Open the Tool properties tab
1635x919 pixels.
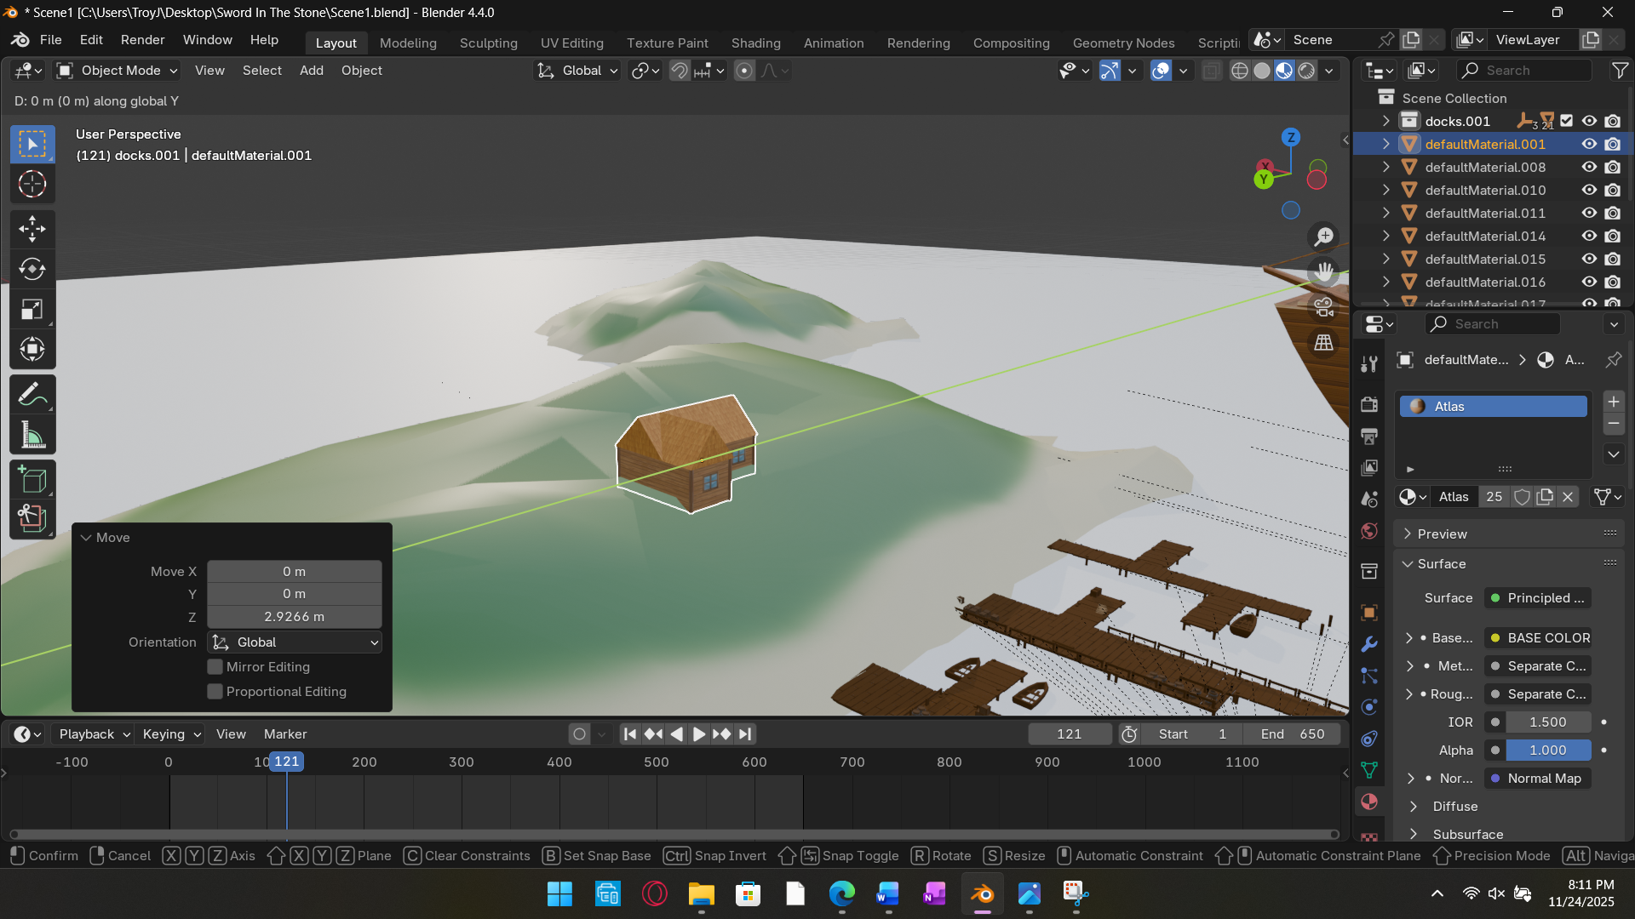coord(1369,364)
